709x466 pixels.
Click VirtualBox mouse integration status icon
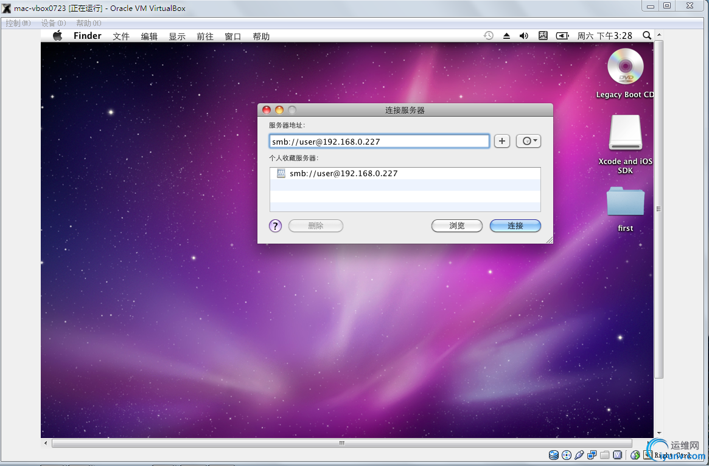click(x=635, y=455)
